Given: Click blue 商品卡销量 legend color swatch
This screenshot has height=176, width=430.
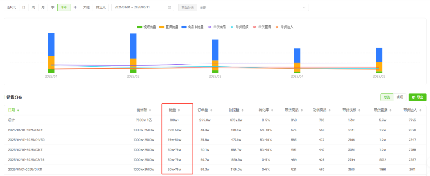Looking at the screenshot, I should (184, 27).
